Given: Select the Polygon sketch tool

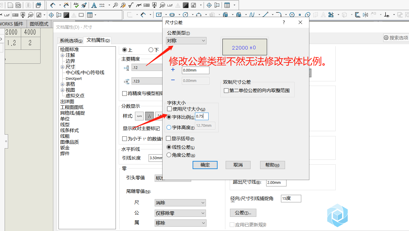Looking at the screenshot, I should point(292,15).
